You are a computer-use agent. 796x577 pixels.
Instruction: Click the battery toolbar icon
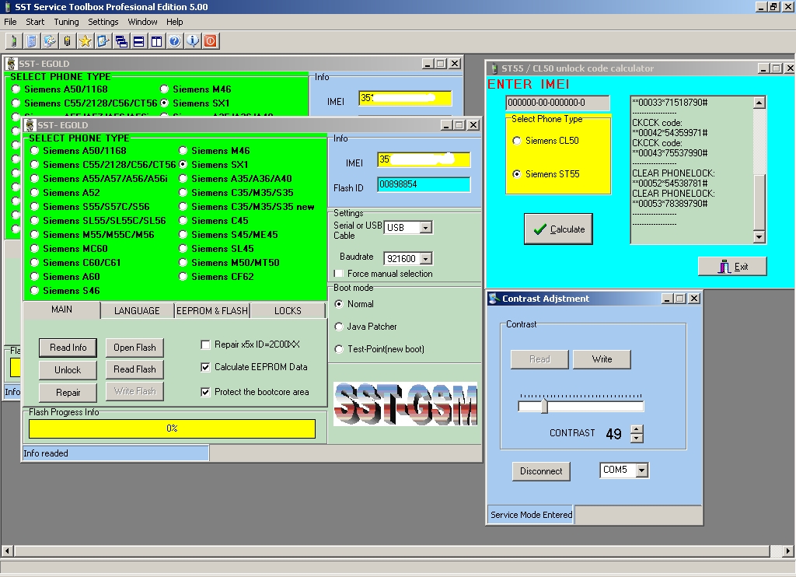[67, 41]
